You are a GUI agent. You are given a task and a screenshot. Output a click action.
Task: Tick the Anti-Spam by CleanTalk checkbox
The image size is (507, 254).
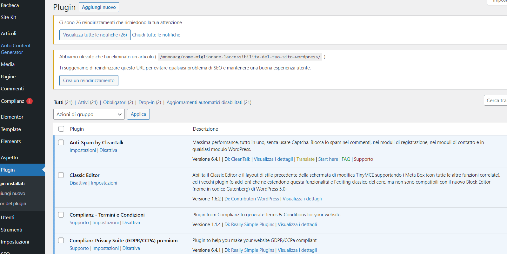click(61, 142)
